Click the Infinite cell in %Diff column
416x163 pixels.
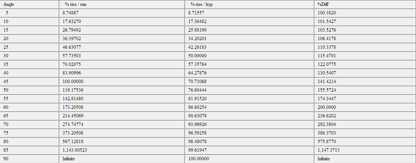click(365, 159)
